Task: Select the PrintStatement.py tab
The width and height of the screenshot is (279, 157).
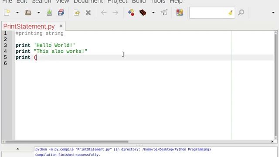Action: [29, 26]
